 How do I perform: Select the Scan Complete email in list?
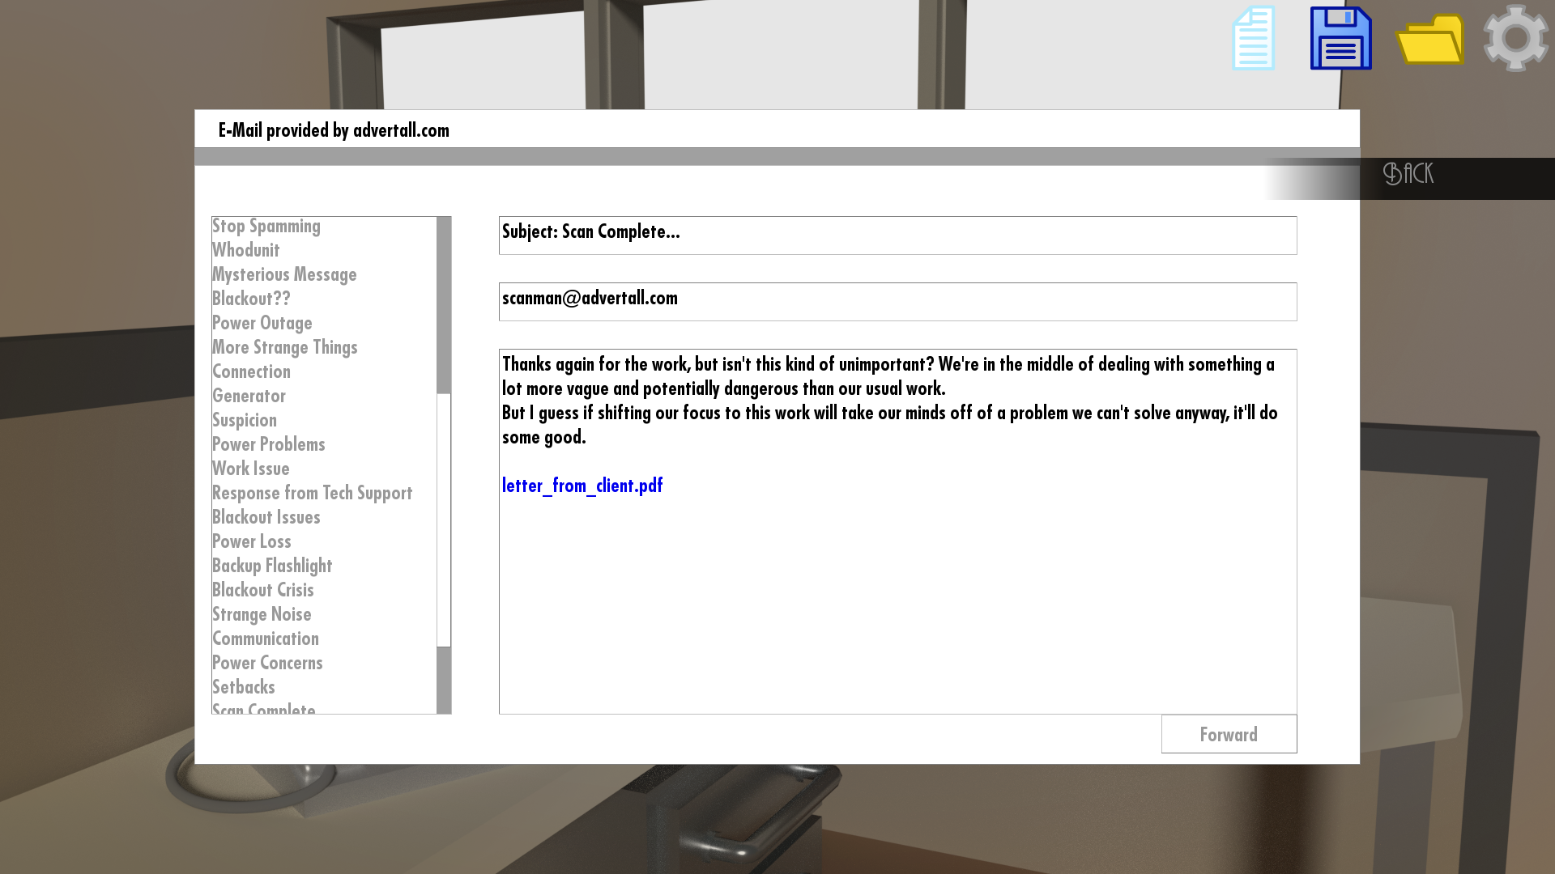click(263, 708)
